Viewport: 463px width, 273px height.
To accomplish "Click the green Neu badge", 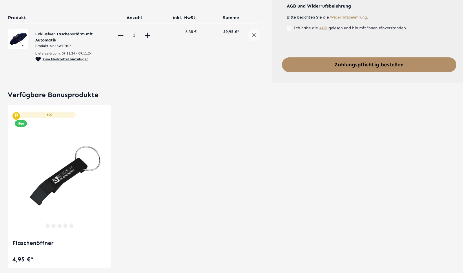I will point(21,123).
